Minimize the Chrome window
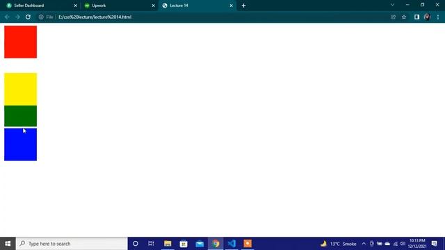 (407, 5)
